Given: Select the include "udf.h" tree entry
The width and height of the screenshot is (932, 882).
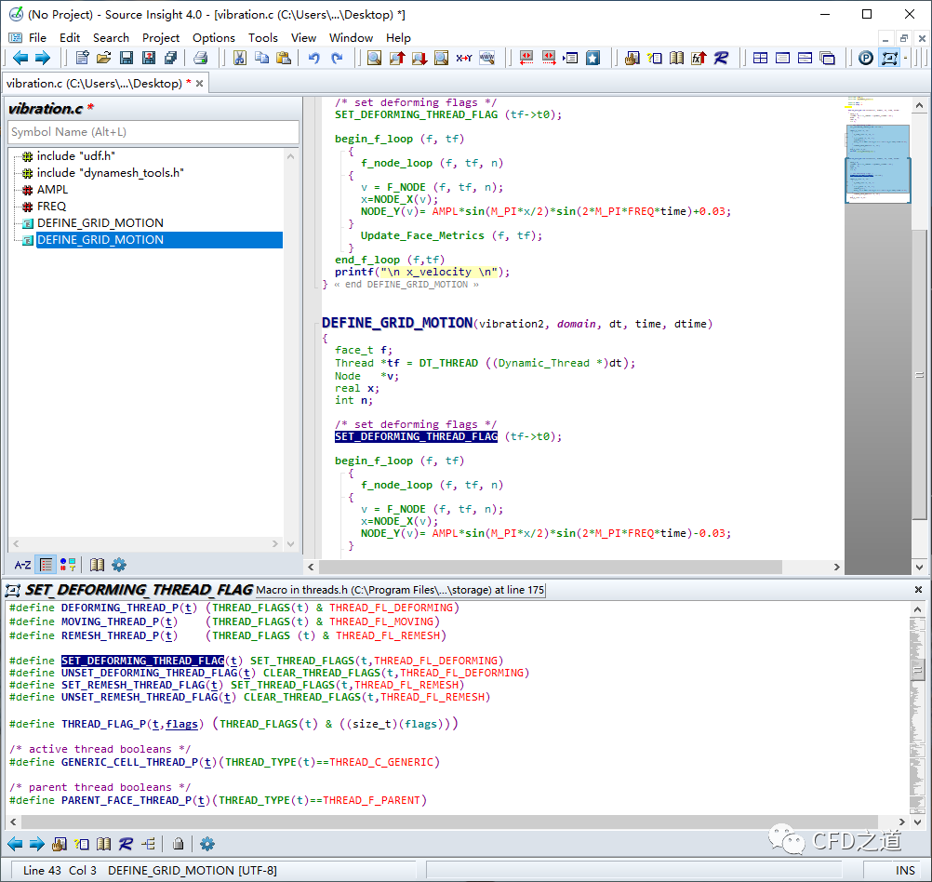Looking at the screenshot, I should [x=75, y=156].
